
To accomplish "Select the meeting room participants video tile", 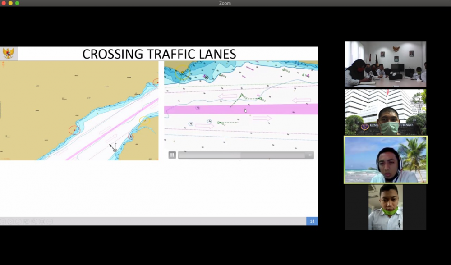I will (x=386, y=64).
